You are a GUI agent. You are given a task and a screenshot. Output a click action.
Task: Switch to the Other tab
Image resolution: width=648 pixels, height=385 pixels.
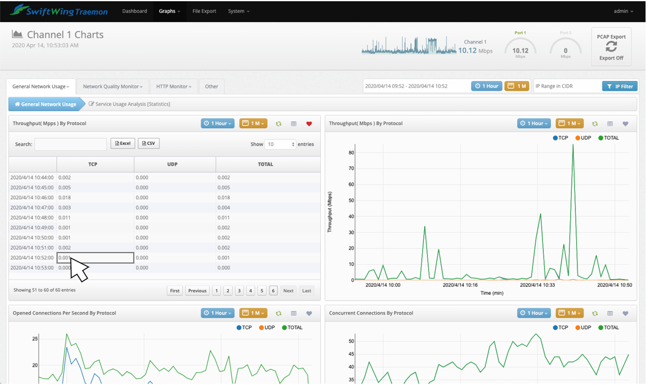click(212, 87)
